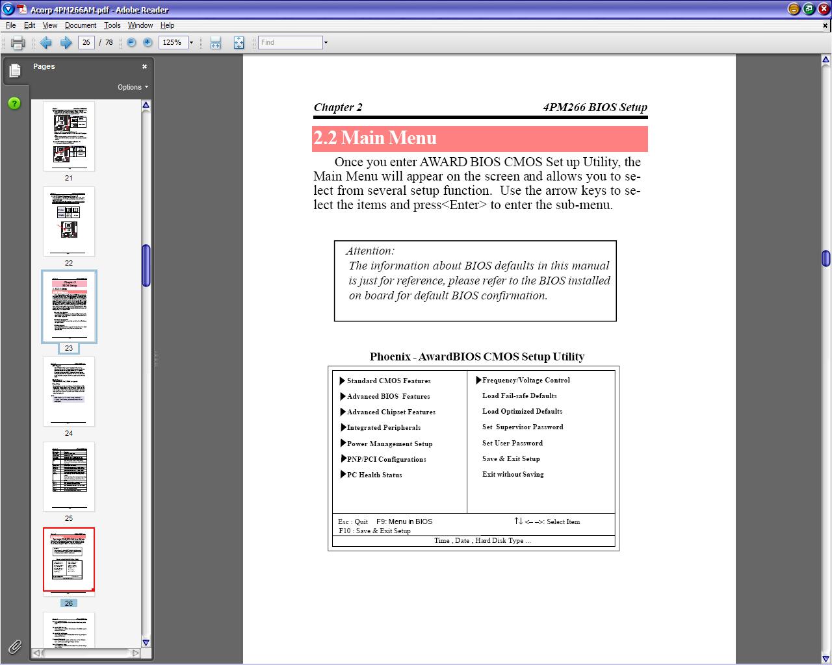This screenshot has width=832, height=665.
Task: Click 'Frequency/Voltage Control' text
Action: tap(526, 380)
